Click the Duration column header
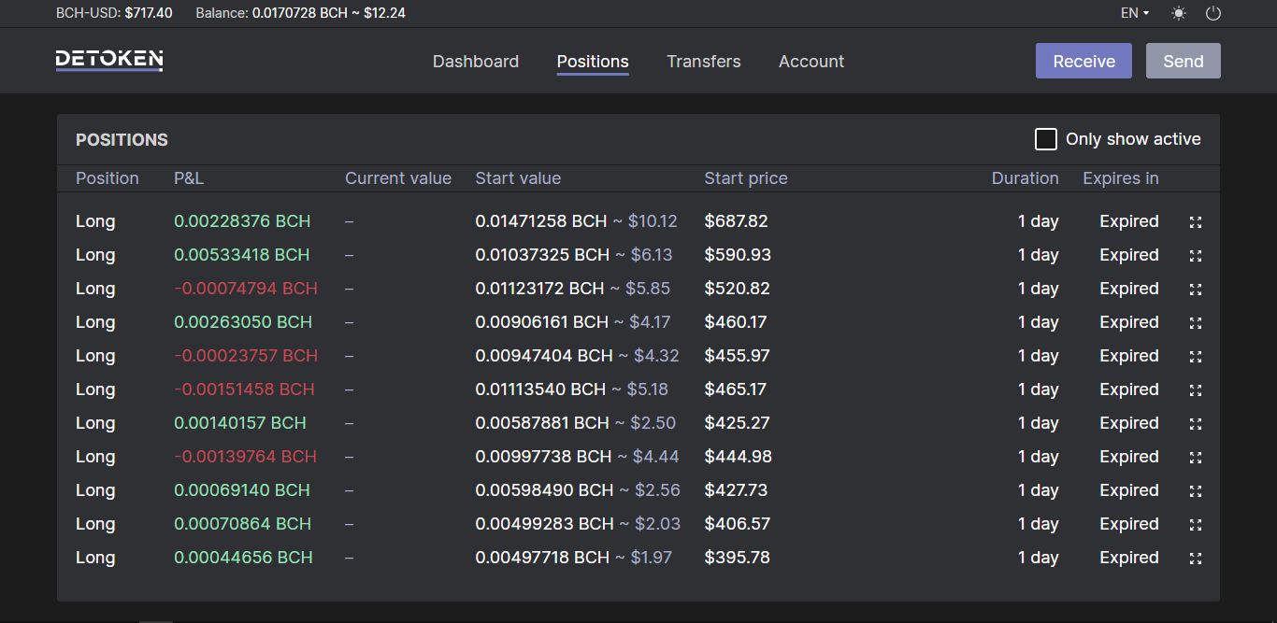1277x623 pixels. click(1026, 178)
